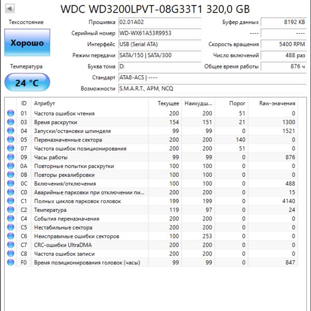
Task: Click the Буфер данных field 8192 KB
Action: click(x=284, y=22)
